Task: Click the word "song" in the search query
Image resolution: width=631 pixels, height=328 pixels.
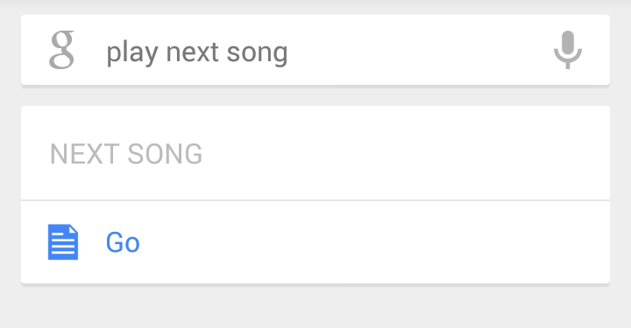Action: 257,54
